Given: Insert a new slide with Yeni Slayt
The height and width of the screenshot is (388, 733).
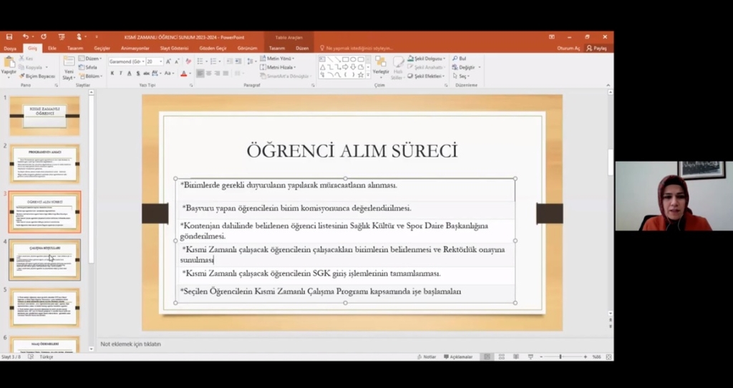Looking at the screenshot, I should tap(69, 68).
